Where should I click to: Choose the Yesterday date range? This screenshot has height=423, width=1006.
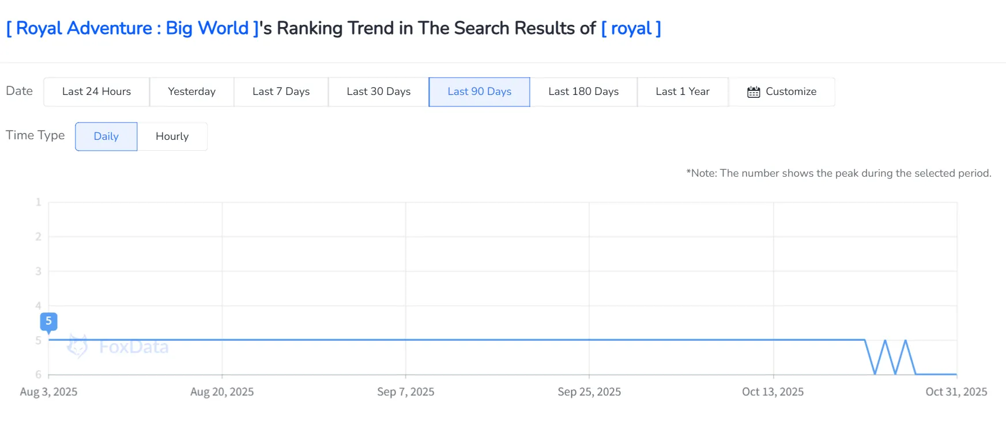pyautogui.click(x=191, y=92)
